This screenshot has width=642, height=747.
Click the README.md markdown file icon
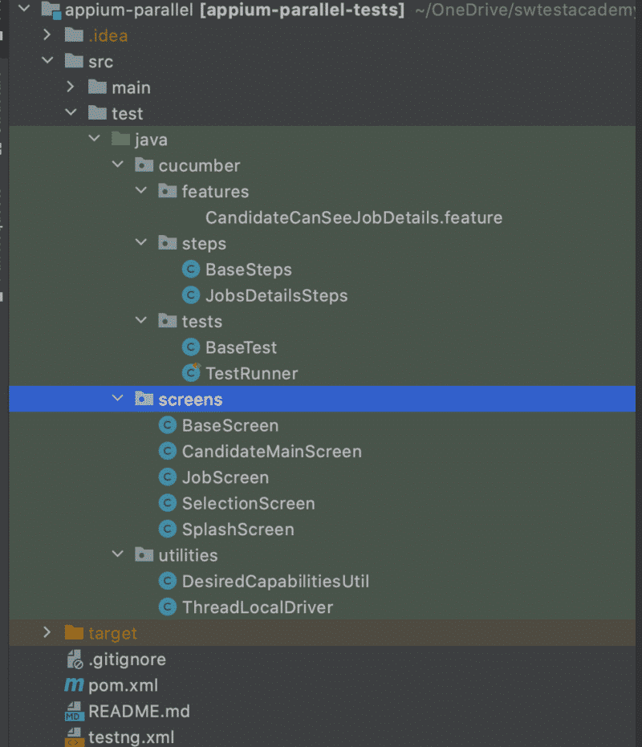[x=74, y=711]
